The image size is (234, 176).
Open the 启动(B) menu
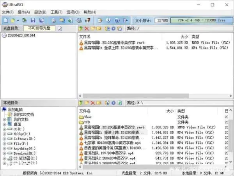(x=40, y=12)
